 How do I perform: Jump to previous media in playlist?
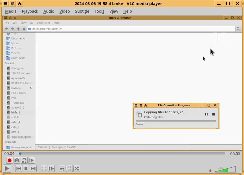(x=19, y=169)
